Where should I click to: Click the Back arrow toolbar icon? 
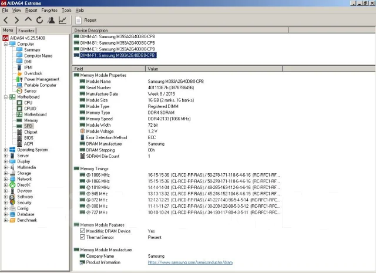coord(6,20)
